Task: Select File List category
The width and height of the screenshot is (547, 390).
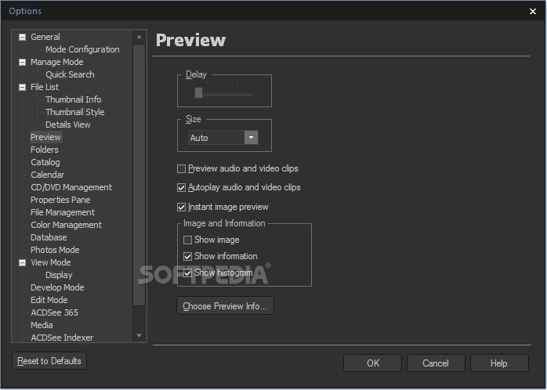Action: tap(45, 87)
